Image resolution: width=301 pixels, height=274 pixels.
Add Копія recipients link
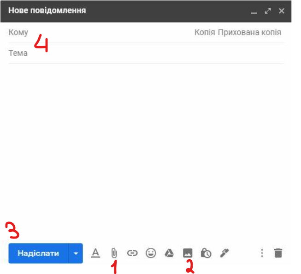tap(205, 33)
